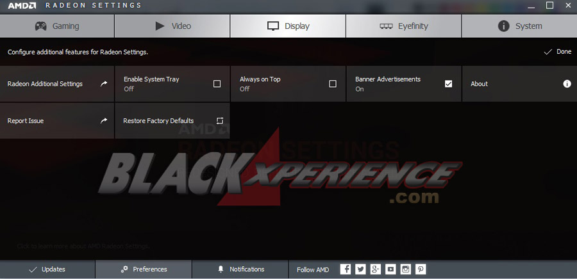Viewport: 577px width, 279px height.
Task: Click the game controller icon
Action: click(x=40, y=26)
